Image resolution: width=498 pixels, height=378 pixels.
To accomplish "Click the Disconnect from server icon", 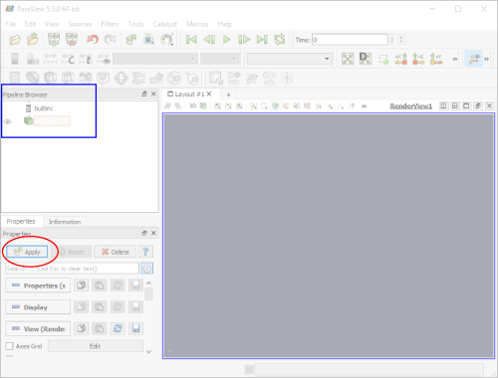I will pyautogui.click(x=72, y=40).
